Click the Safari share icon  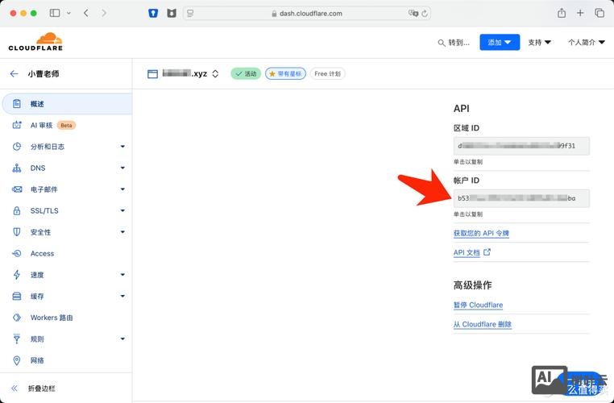[562, 13]
